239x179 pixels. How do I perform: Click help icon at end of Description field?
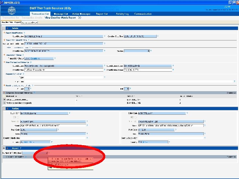tap(234, 82)
